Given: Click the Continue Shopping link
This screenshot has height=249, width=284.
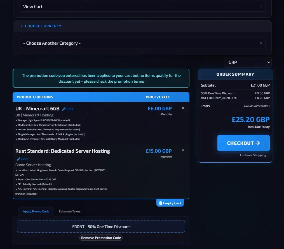Looking at the screenshot, I should [x=253, y=155].
